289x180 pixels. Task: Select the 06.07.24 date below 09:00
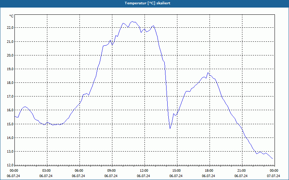pos(111,176)
